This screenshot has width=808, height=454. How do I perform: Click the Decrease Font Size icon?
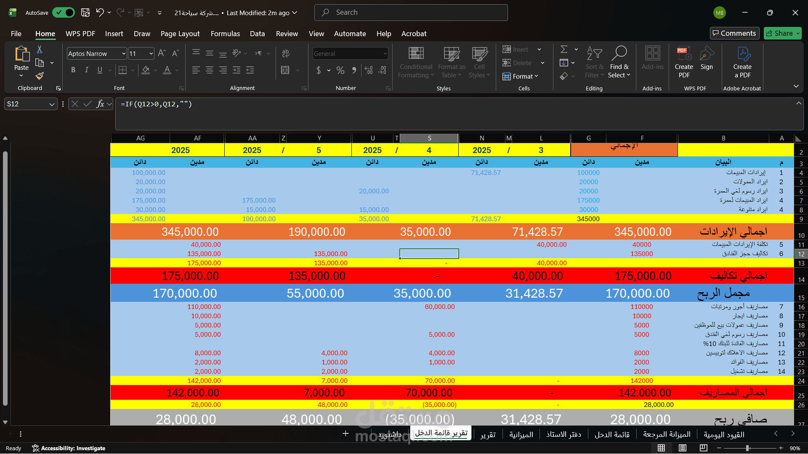click(175, 53)
